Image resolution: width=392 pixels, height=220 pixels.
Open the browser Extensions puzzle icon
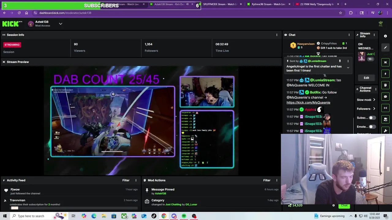pyautogui.click(x=351, y=13)
